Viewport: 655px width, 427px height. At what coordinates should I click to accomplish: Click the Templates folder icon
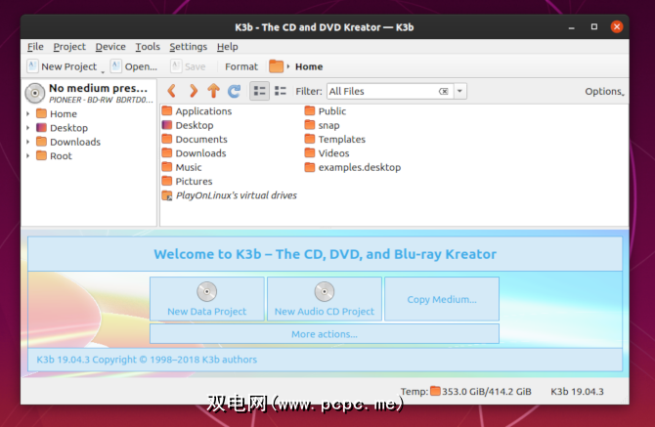click(310, 139)
